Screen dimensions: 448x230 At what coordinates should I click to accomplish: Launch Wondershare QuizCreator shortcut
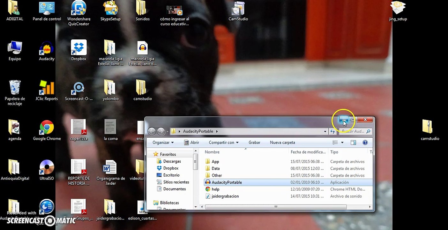point(78,13)
